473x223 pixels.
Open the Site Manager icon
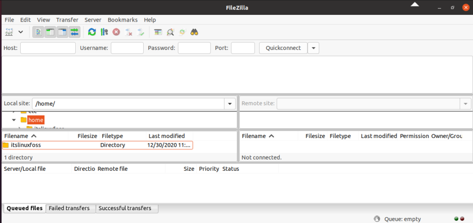(x=9, y=32)
